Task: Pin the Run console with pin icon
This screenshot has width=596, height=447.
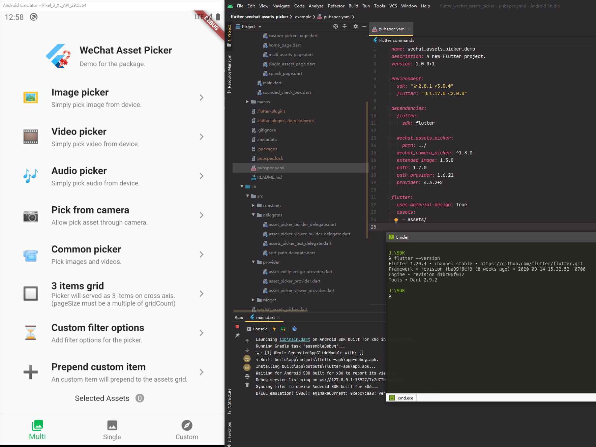Action: [237, 335]
